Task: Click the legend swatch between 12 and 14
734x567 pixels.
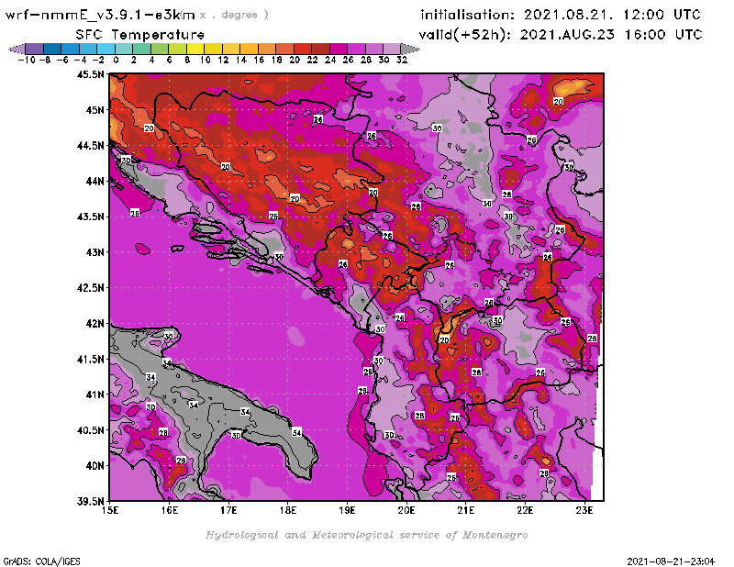Action: 231,49
